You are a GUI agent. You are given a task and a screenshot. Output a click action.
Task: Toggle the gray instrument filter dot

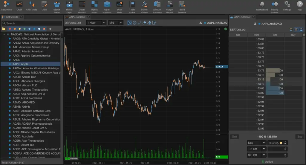[x=50, y=29]
